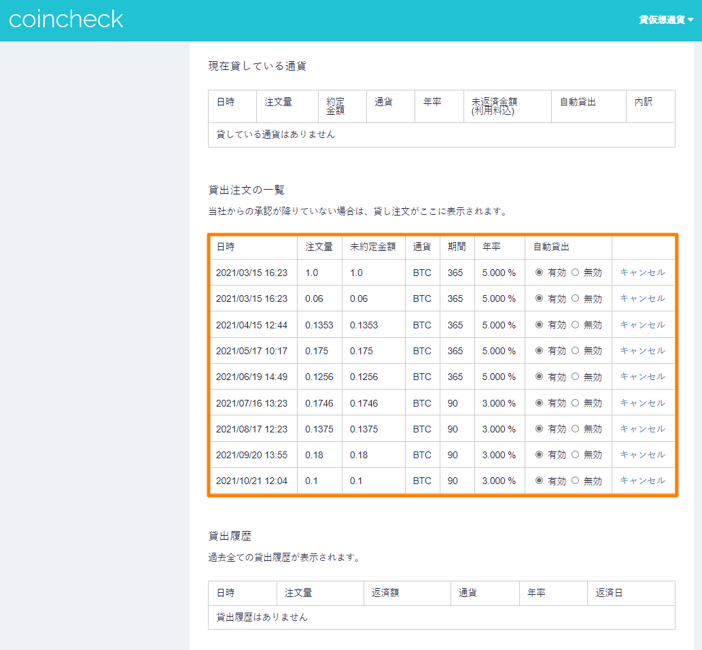
Task: Cancel the 2021/10/21 12:04 order
Action: click(x=642, y=481)
